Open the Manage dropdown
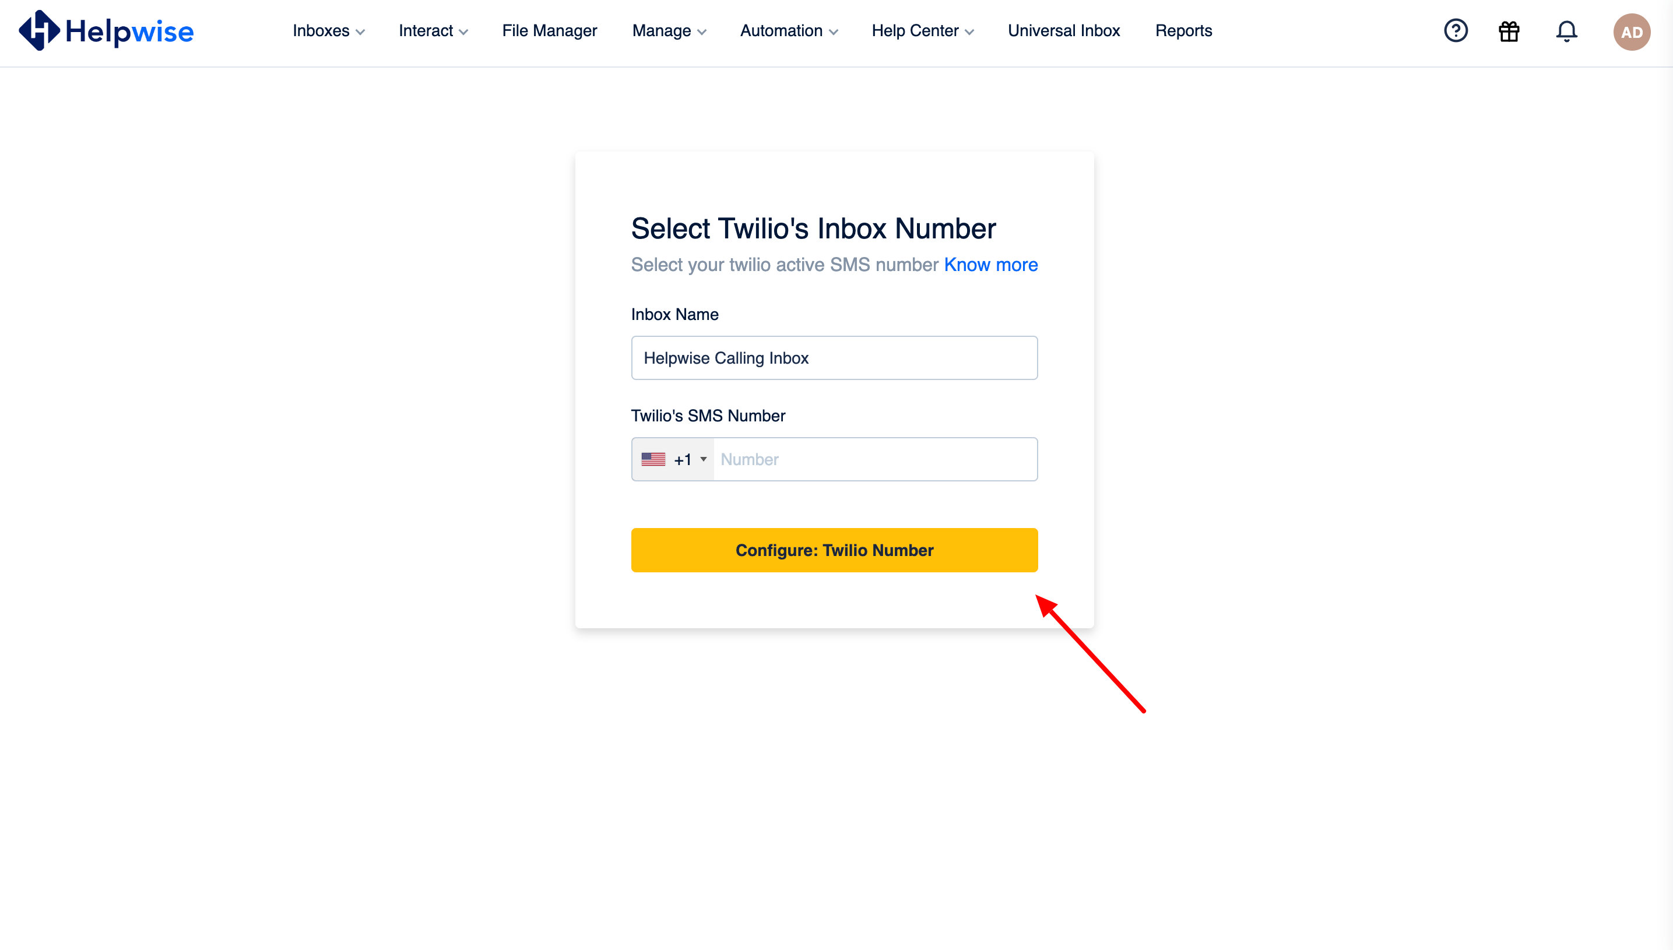The image size is (1673, 950). click(669, 31)
